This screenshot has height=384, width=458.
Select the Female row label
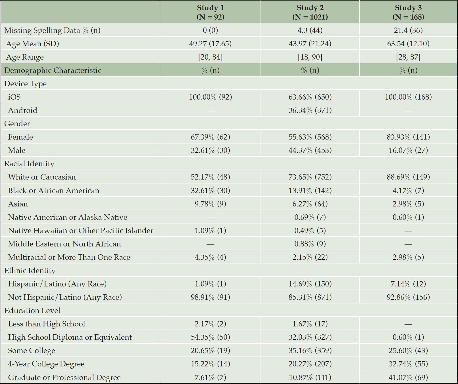(x=20, y=137)
